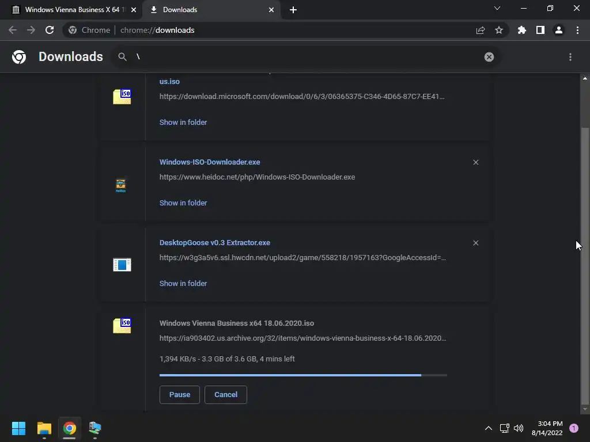Click the downloads search magnifier icon
This screenshot has width=590, height=442.
tap(122, 57)
